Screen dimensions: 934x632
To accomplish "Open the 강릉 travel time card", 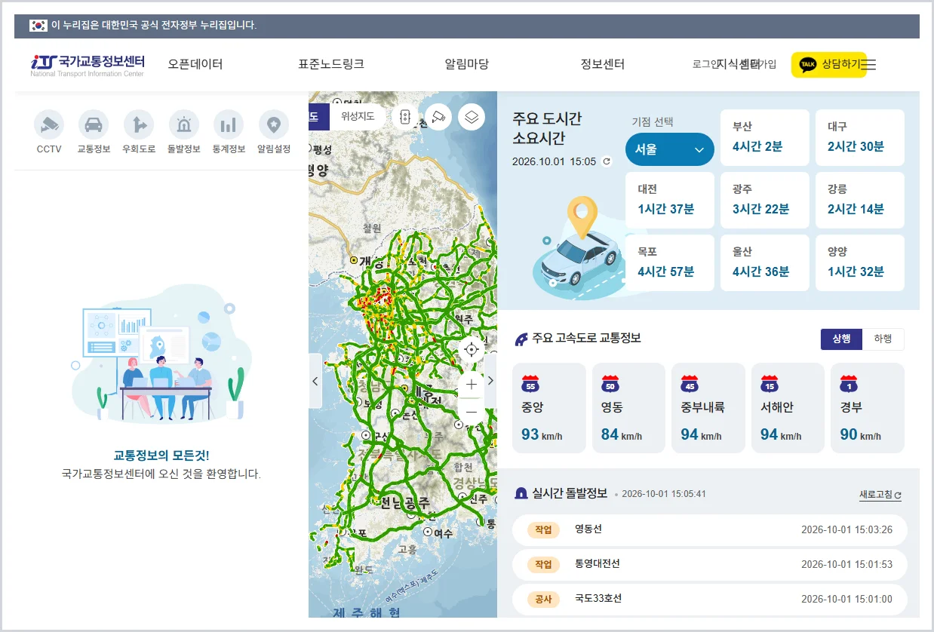I will (x=860, y=200).
